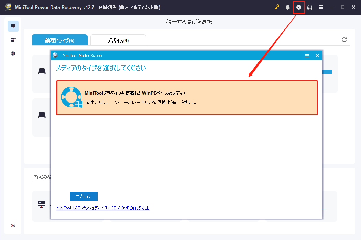Click the yellow key license icon
This screenshot has width=361, height=240.
tap(277, 7)
